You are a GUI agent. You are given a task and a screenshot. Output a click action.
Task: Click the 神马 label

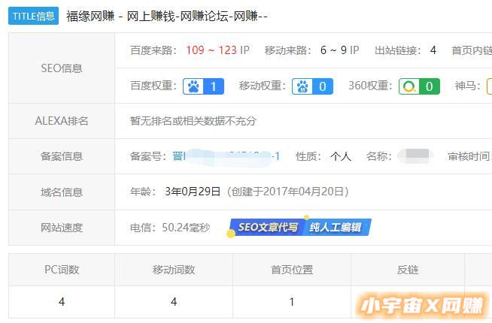[468, 86]
